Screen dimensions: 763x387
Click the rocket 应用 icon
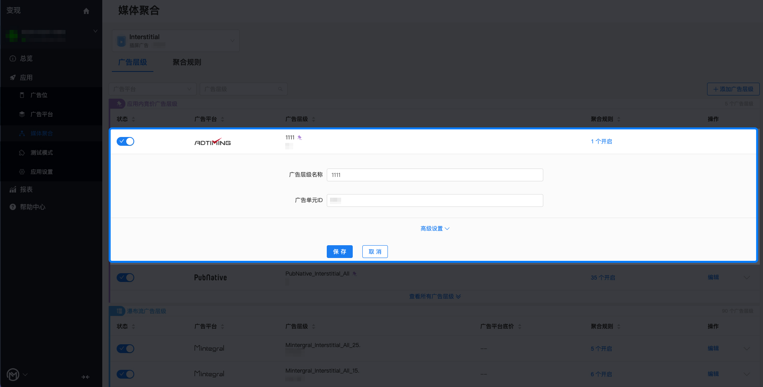tap(13, 77)
